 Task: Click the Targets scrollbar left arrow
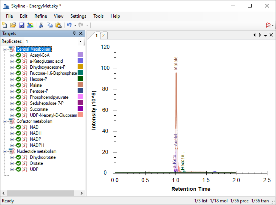click(3, 193)
